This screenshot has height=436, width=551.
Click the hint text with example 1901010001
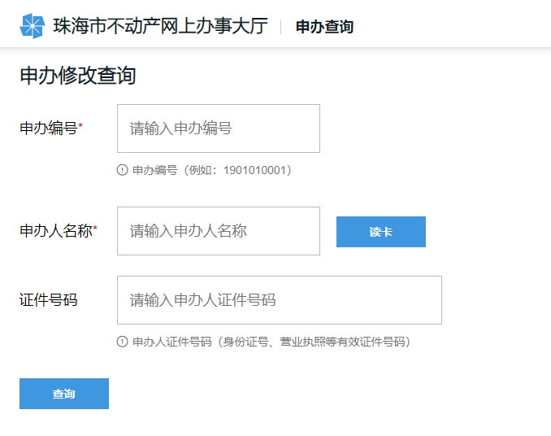coord(211,171)
